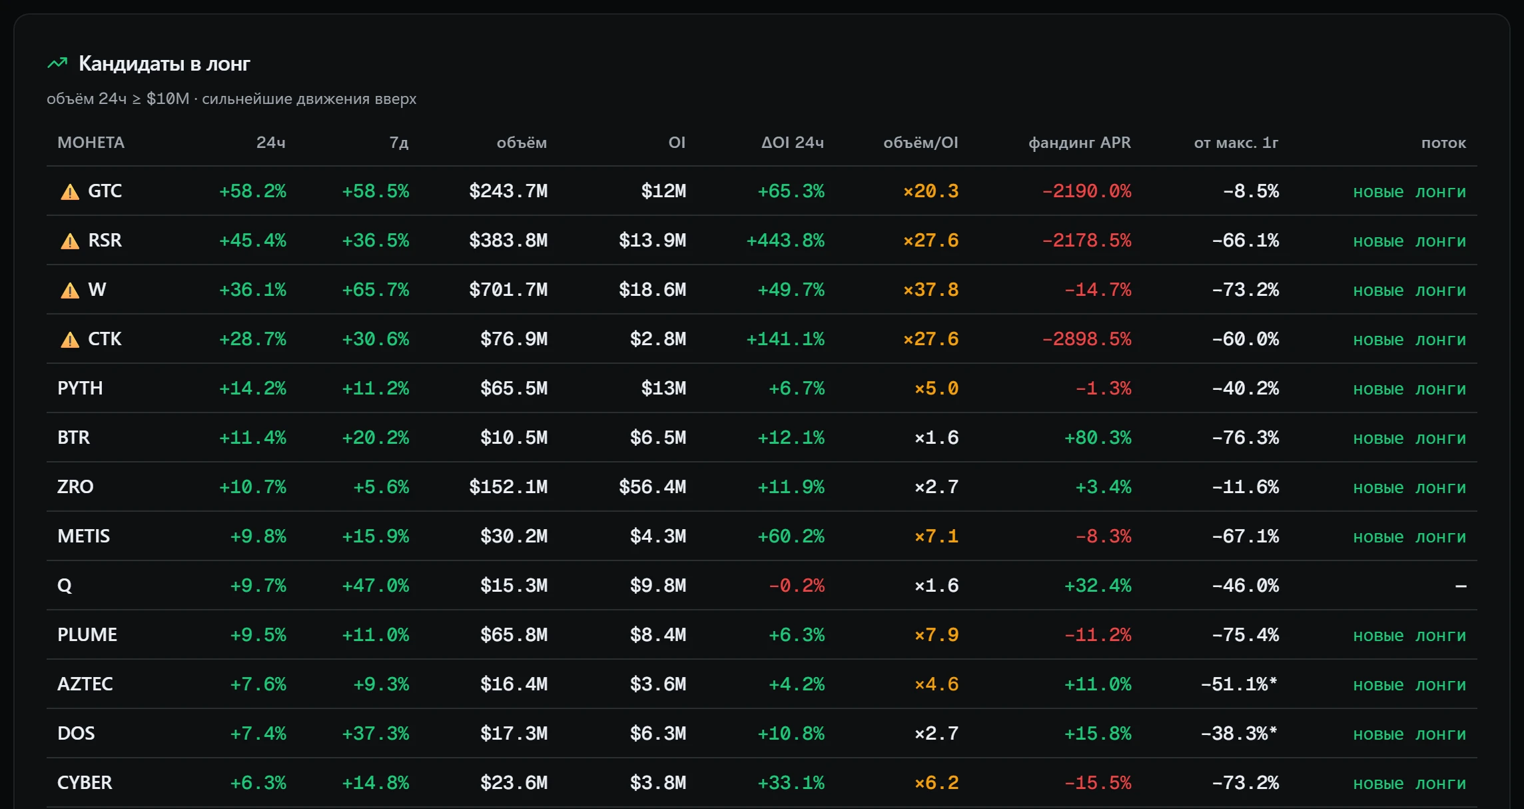
Task: Open the CYBER coin entry
Action: coord(85,783)
